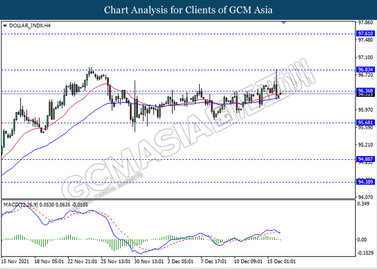Image resolution: width=377 pixels, height=269 pixels.
Task: Click the DOLLAR_INDX,H4 symbol label
Action: 30,25
